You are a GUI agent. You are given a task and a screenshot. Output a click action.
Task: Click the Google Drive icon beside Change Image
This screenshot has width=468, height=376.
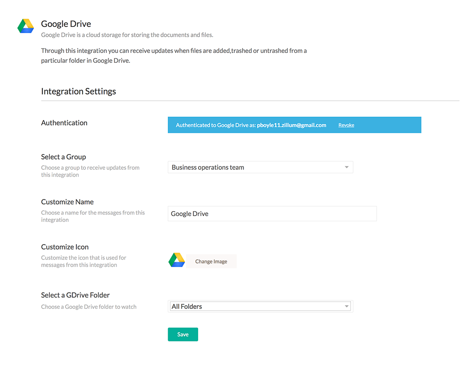(177, 260)
